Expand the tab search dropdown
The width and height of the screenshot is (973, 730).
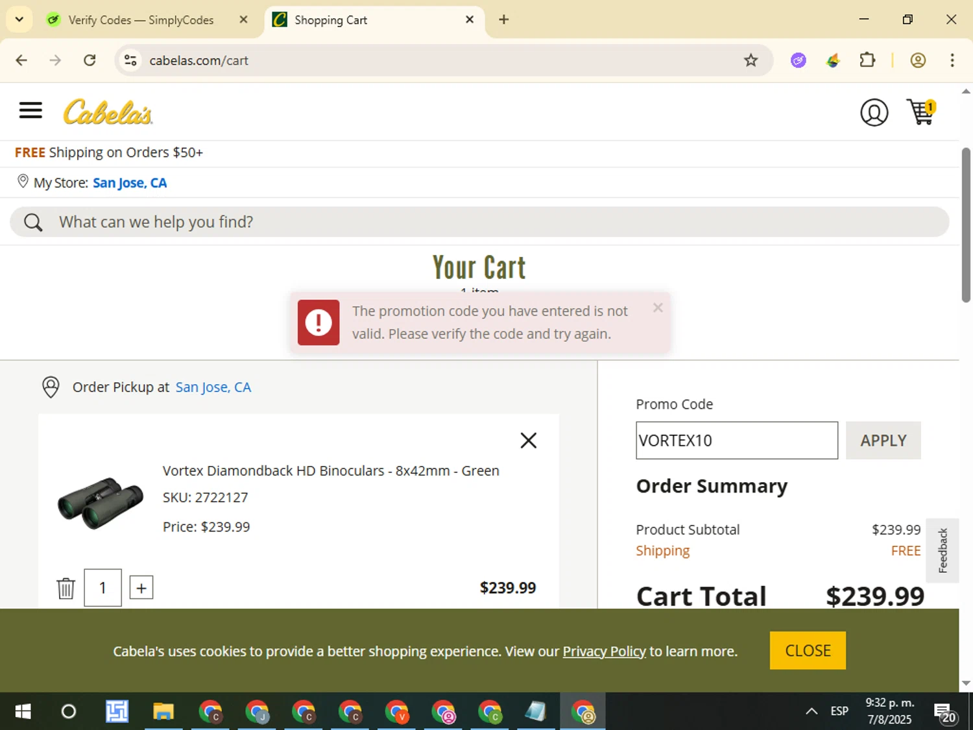[19, 19]
